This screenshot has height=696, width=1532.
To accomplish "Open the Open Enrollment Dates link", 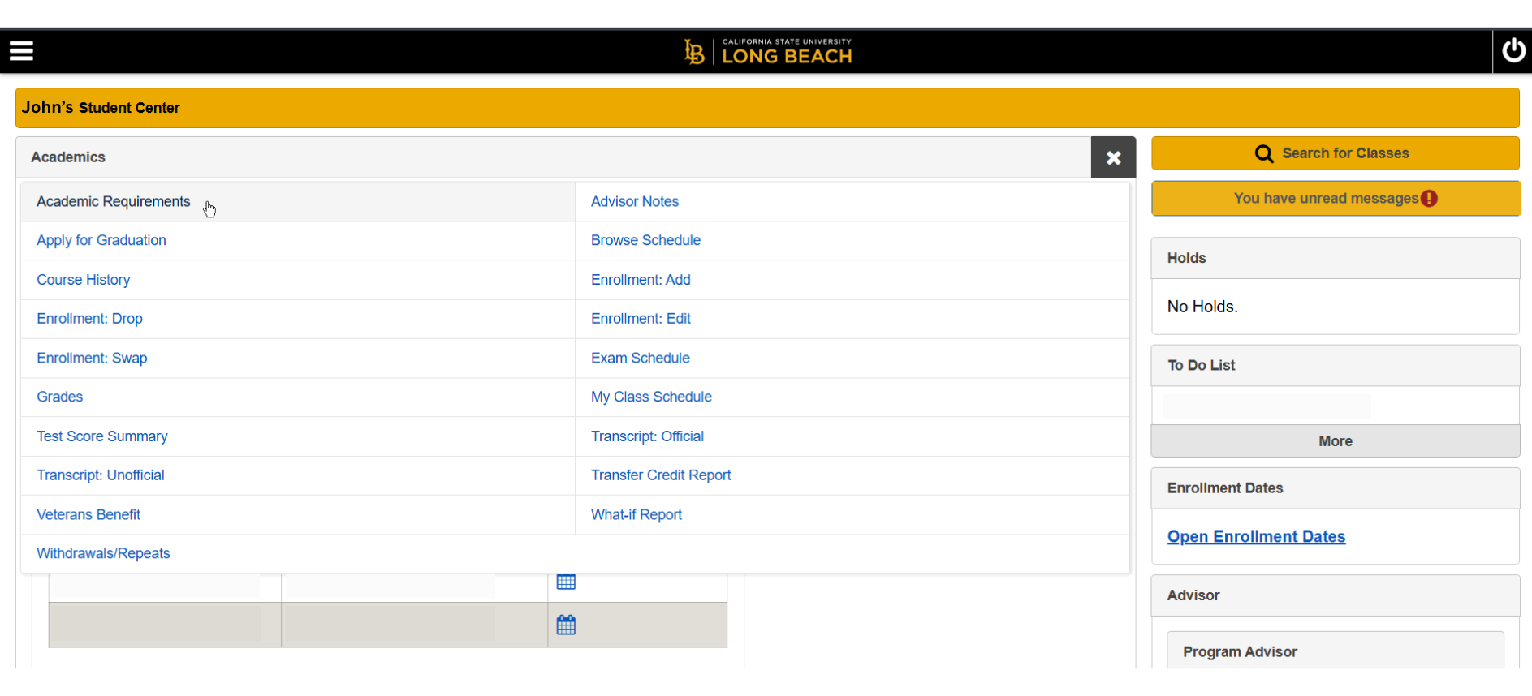I will pyautogui.click(x=1256, y=537).
